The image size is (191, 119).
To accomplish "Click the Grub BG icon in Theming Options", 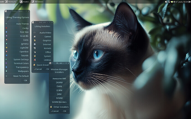I will [x=6, y=36].
